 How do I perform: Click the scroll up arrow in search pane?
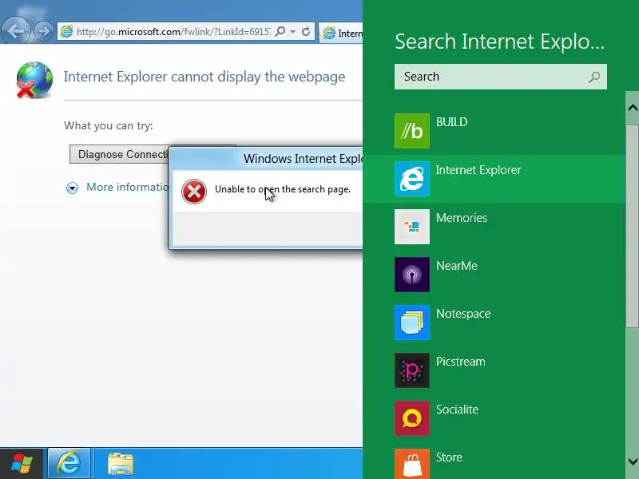click(633, 109)
